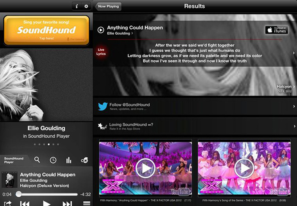The width and height of the screenshot is (297, 206).
Task: Seek using the playback progress slider
Action: point(47,194)
